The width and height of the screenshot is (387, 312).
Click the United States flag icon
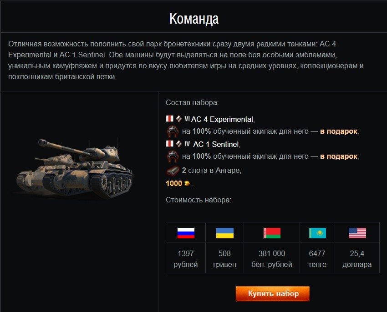[357, 233]
